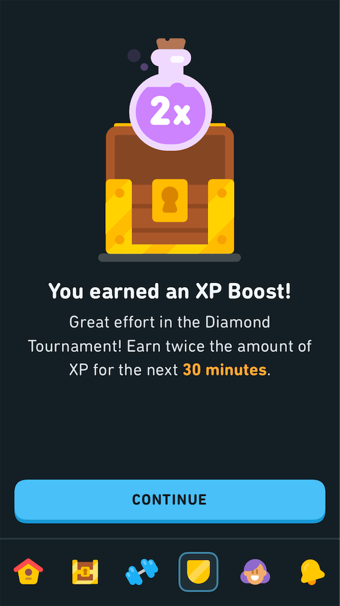Tap the right gold corner bracket of chest

click(x=221, y=216)
